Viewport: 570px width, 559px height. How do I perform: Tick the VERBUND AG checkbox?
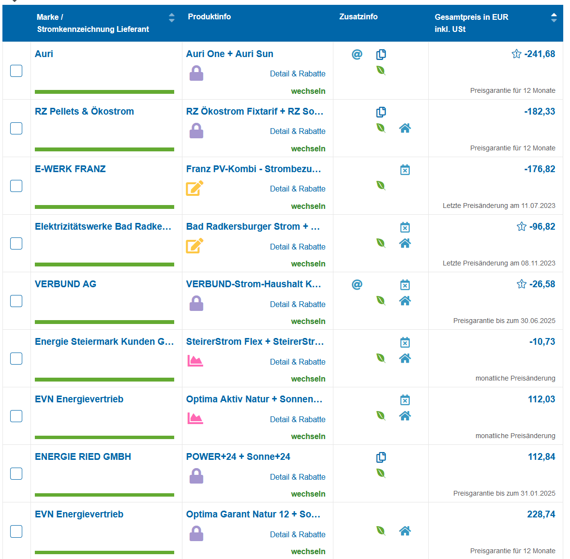click(x=16, y=301)
